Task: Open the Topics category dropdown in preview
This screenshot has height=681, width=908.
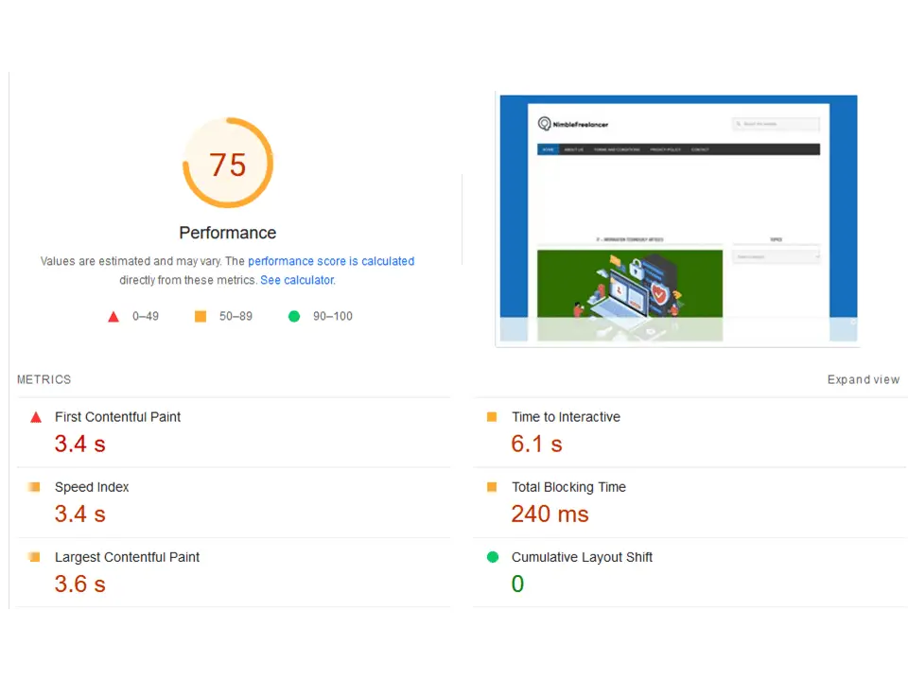Action: tap(776, 257)
